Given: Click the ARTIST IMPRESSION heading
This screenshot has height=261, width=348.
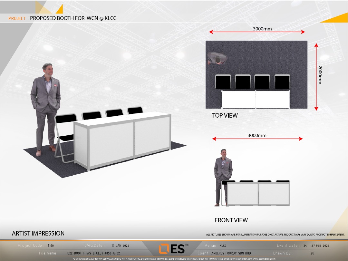Looking at the screenshot, I should [x=38, y=233].
